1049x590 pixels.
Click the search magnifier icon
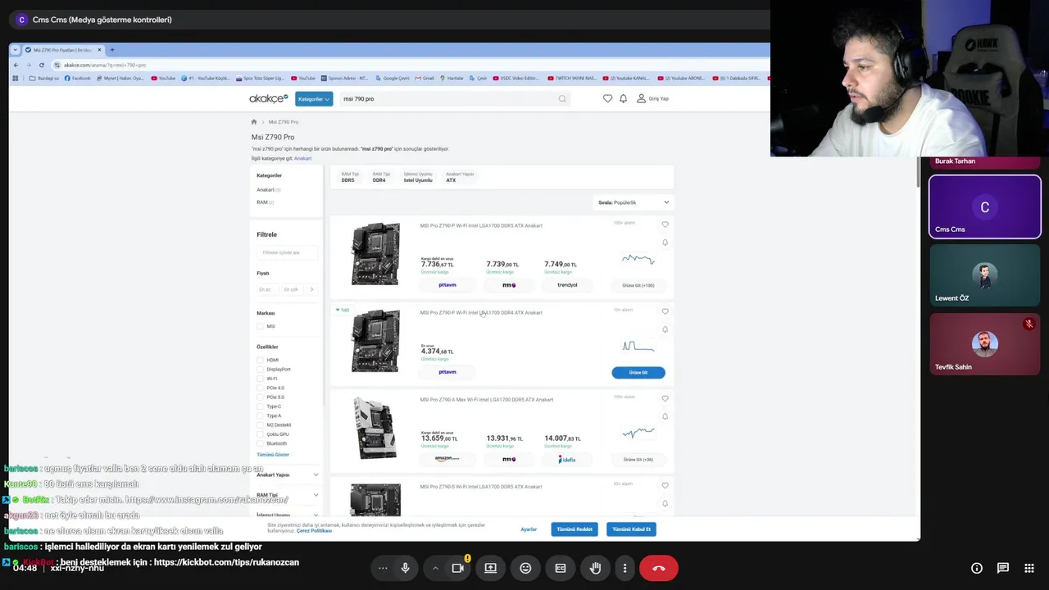click(x=562, y=98)
